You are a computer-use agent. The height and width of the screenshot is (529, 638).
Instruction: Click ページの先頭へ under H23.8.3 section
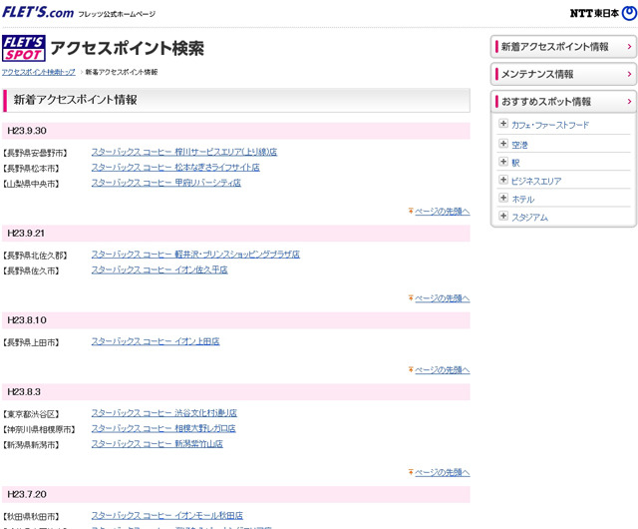click(x=443, y=473)
